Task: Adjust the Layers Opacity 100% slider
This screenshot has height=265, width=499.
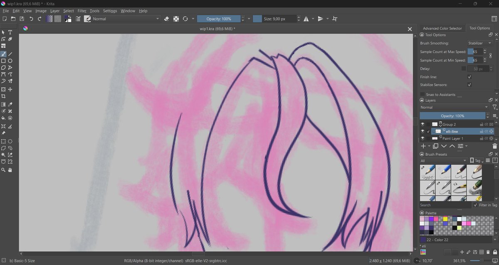Action: pos(453,116)
